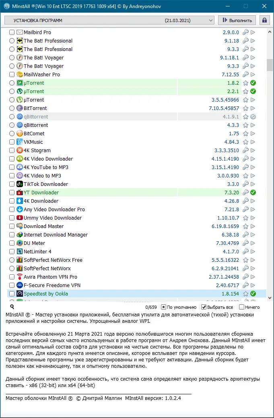This screenshot has width=274, height=418.
Task: Select The Bat! Voyager 9.3.3 radio button
Action: click(x=12, y=66)
